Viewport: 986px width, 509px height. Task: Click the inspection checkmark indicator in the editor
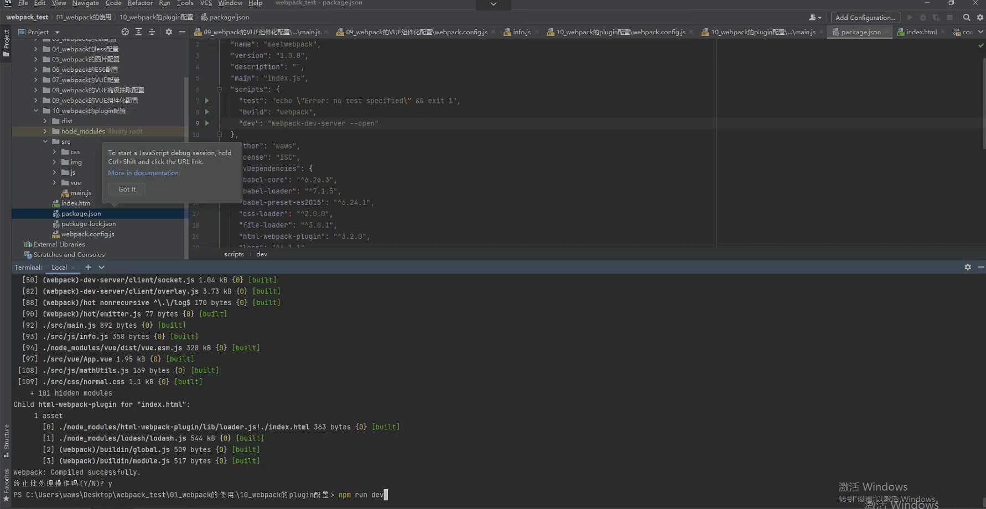point(981,45)
